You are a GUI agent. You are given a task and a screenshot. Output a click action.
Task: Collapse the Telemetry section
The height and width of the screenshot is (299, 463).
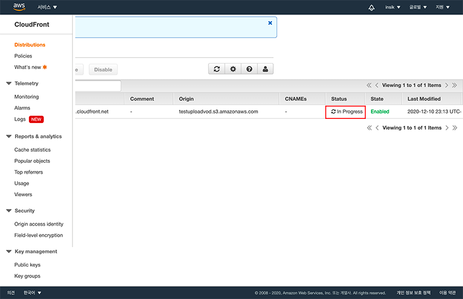tap(9, 83)
